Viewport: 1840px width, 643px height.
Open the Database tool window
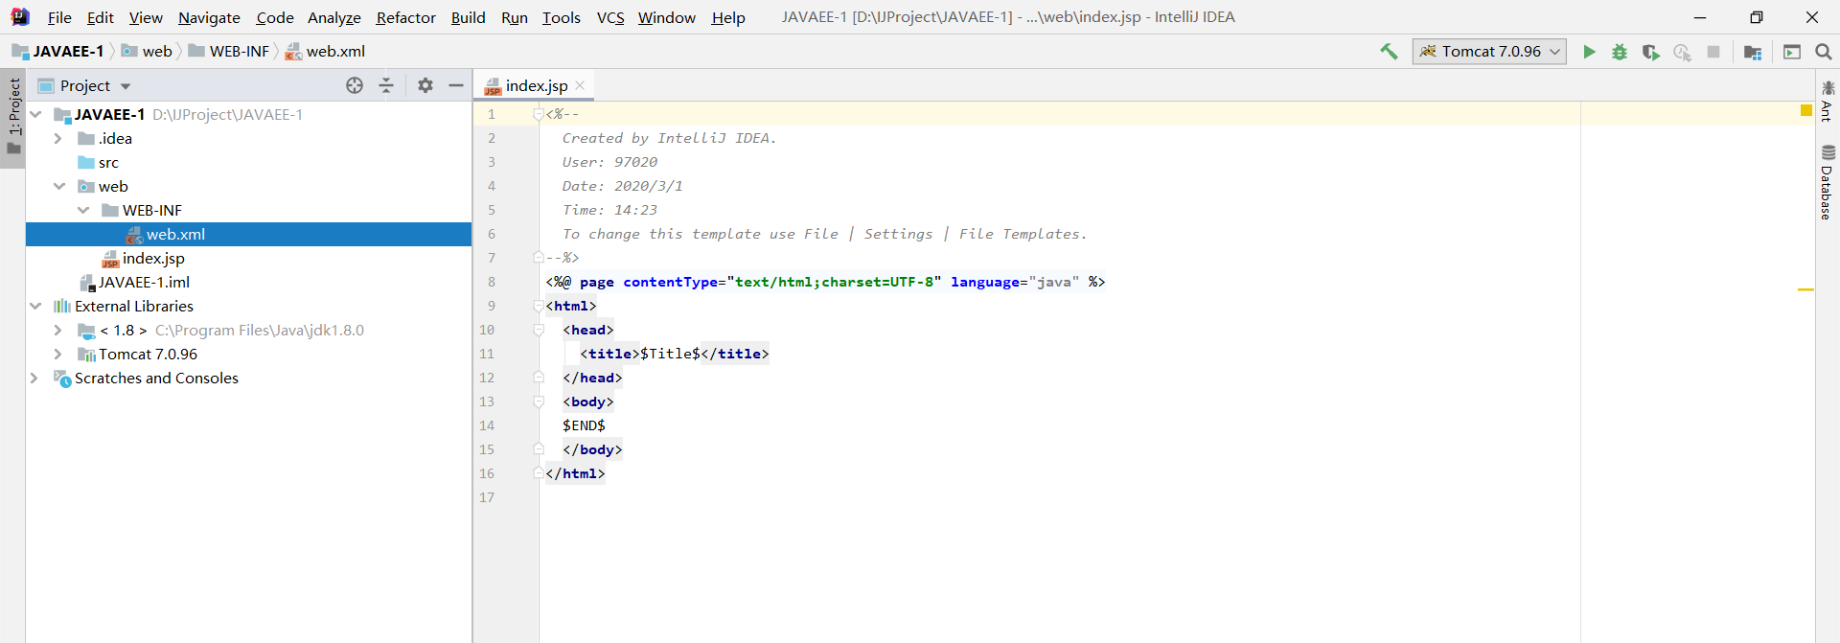point(1828,182)
